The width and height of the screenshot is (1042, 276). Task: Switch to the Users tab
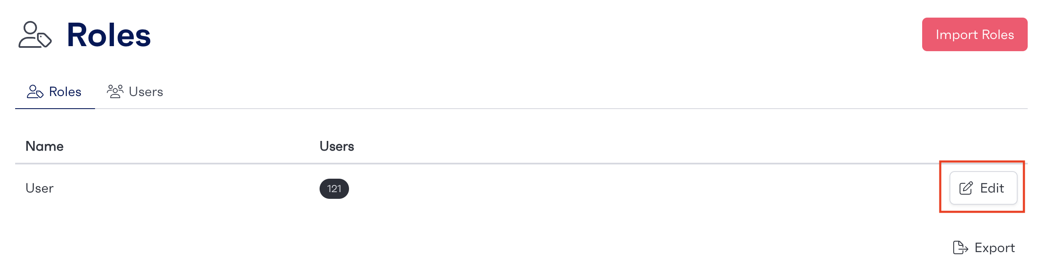(135, 92)
